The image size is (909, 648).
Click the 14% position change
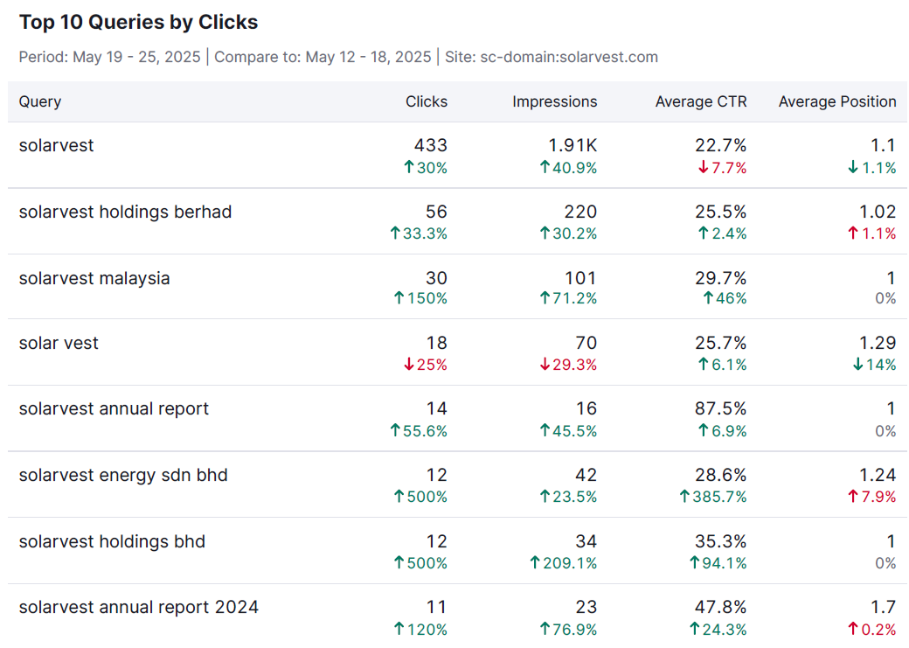point(874,365)
